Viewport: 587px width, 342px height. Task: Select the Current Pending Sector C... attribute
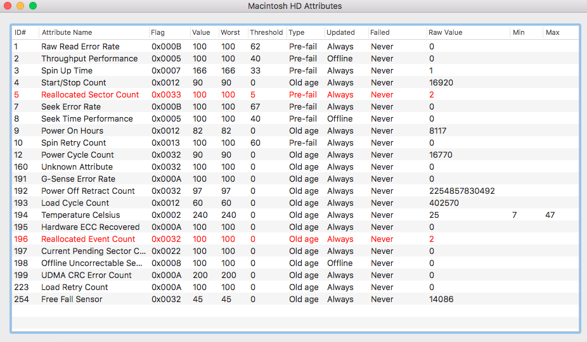[x=296, y=251]
